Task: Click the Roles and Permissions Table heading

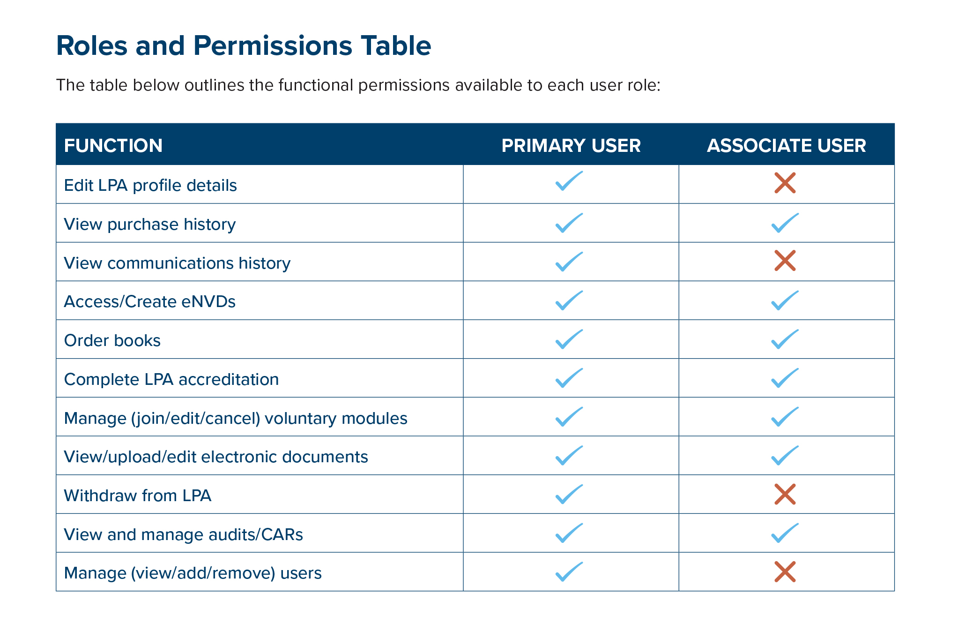Action: tap(243, 46)
